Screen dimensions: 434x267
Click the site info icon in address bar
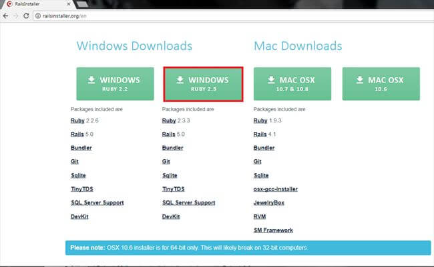coord(38,16)
